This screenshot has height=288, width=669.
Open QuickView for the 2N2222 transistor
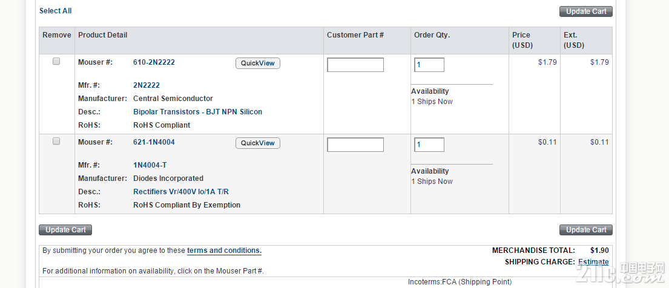click(257, 64)
